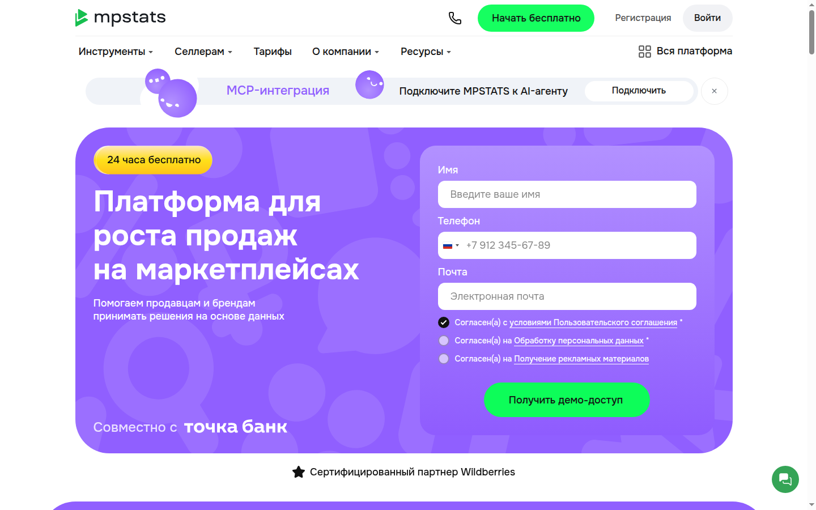
Task: Click the page vertical scrollbar thumb
Action: coord(811,32)
